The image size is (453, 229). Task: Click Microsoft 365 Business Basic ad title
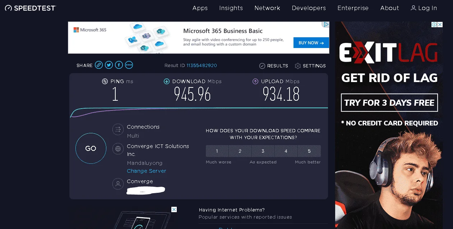pyautogui.click(x=223, y=31)
